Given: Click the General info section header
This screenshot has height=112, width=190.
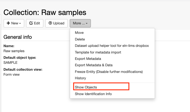Looking at the screenshot, I should coord(17,37).
